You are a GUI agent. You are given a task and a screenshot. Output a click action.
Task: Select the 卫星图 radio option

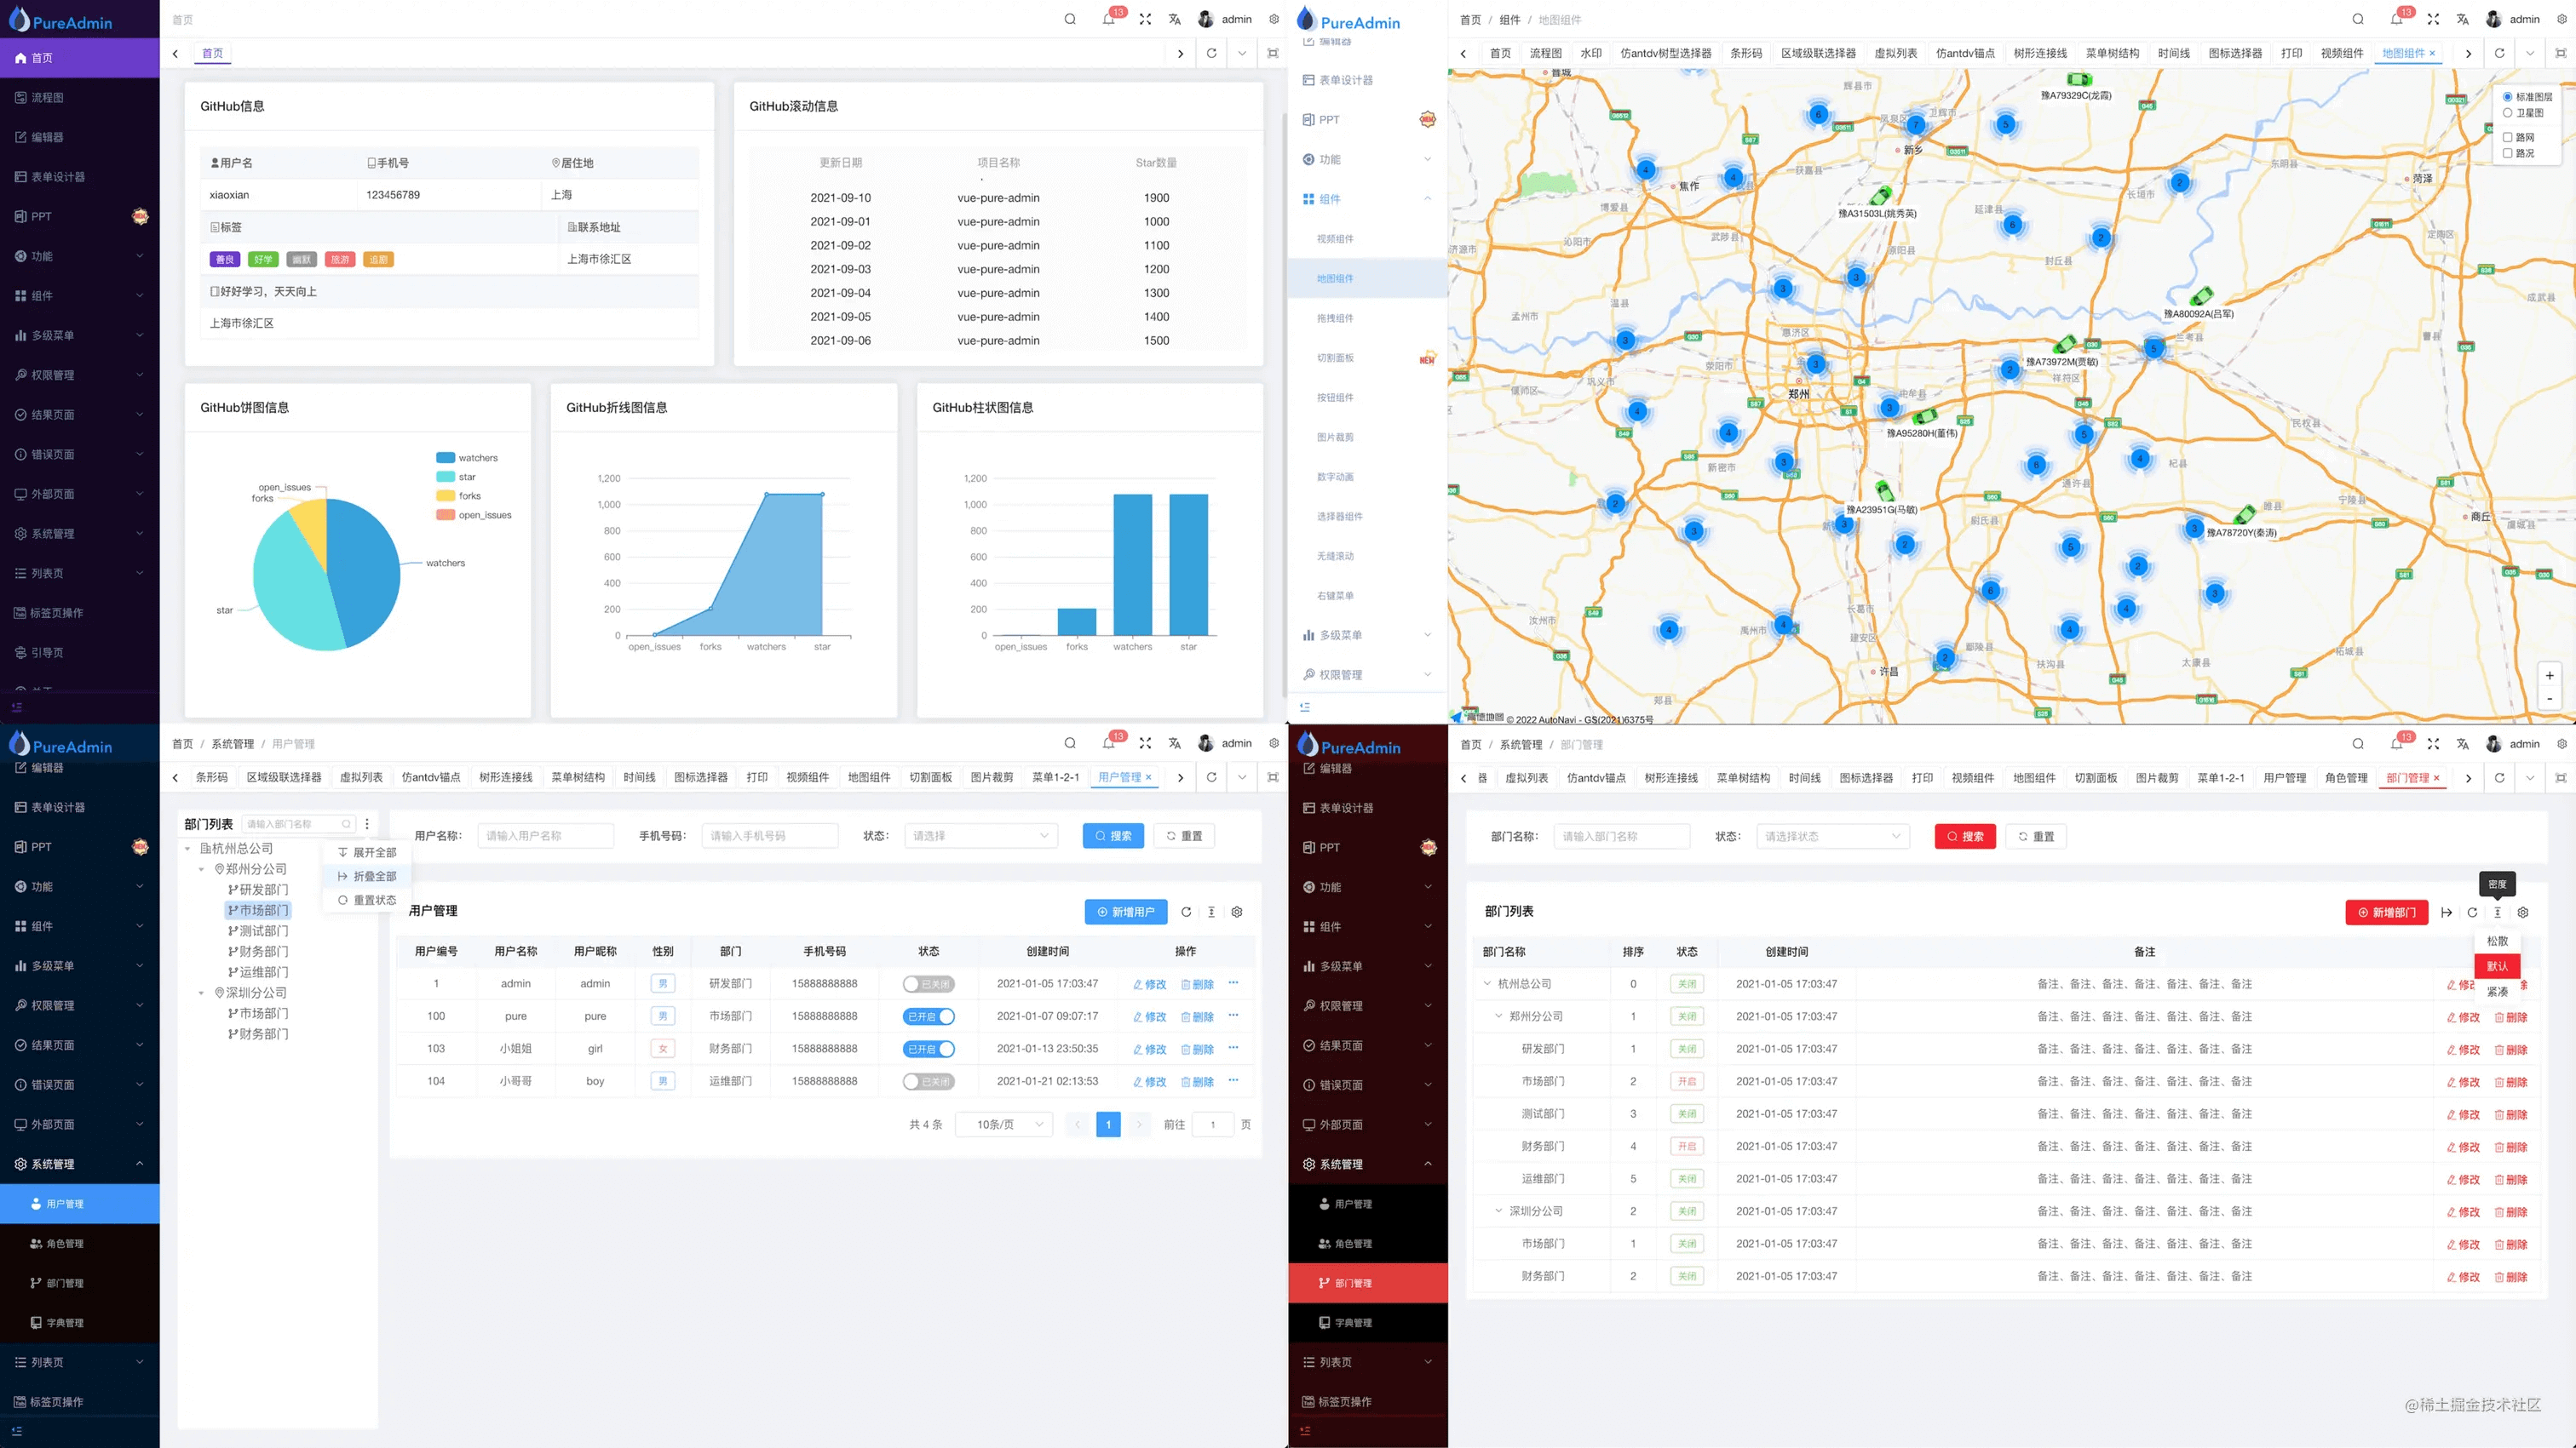(x=2507, y=113)
